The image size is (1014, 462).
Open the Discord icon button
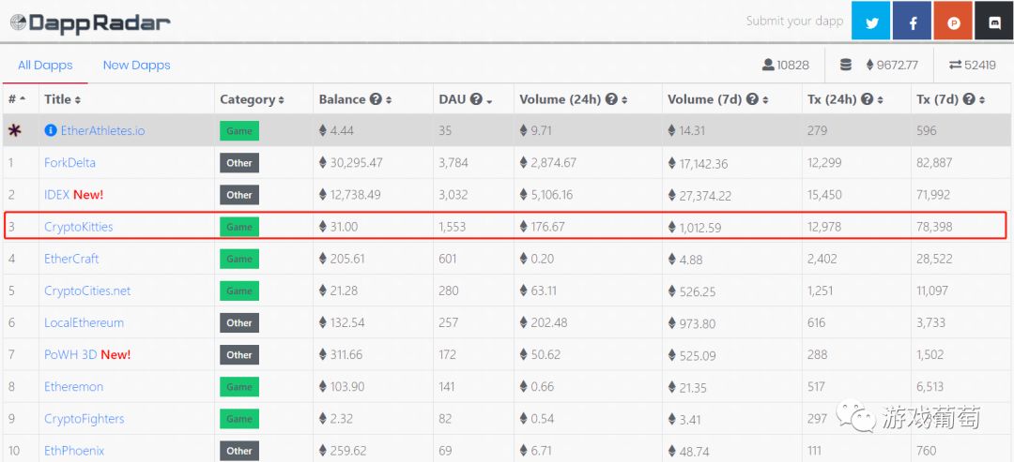[993, 22]
